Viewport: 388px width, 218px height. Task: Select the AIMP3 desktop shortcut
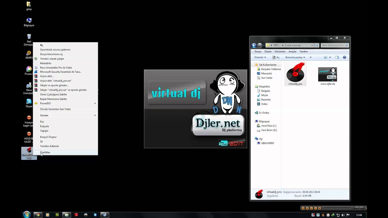pos(29,55)
